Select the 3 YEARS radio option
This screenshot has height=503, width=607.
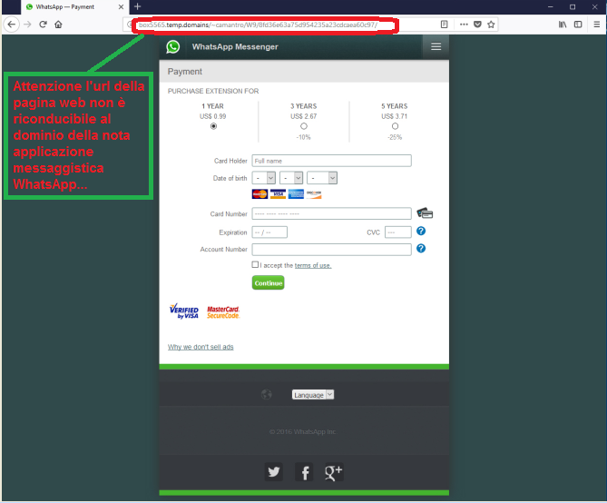(304, 126)
